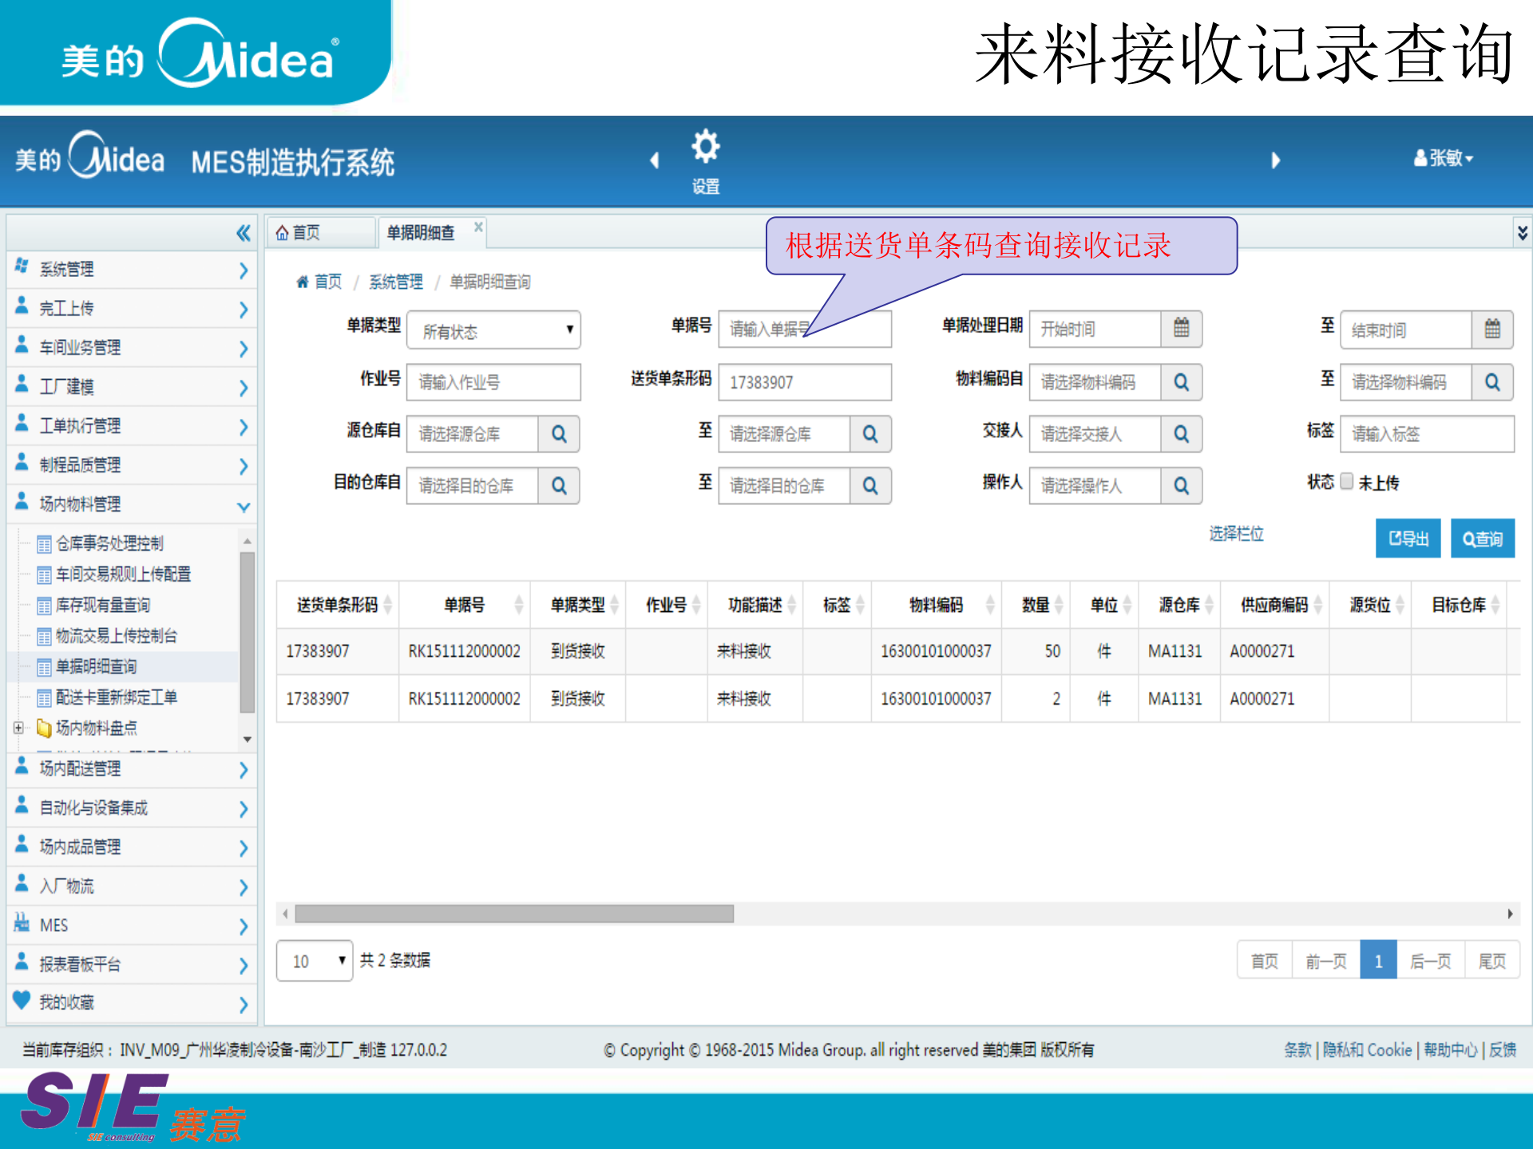Click the home icon in the breadcrumb

[303, 282]
